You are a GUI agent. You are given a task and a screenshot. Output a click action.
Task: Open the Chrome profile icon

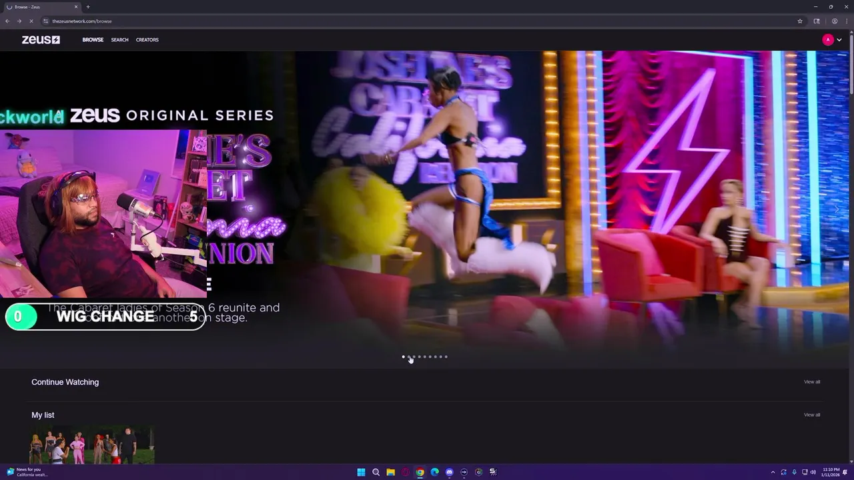pos(835,21)
